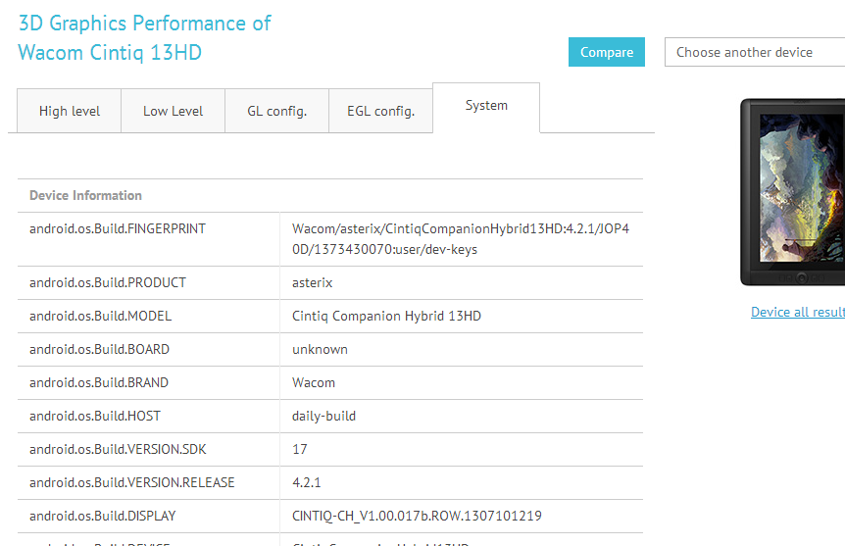Select the SDK value 17

pos(300,450)
